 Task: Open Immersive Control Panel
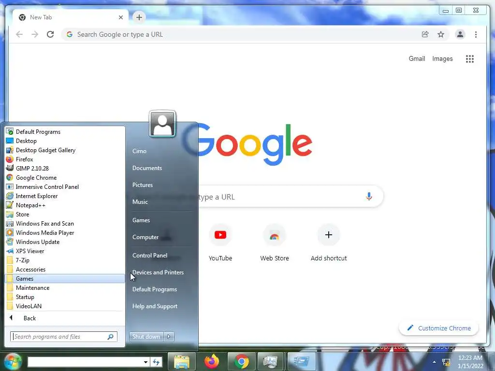point(65,187)
